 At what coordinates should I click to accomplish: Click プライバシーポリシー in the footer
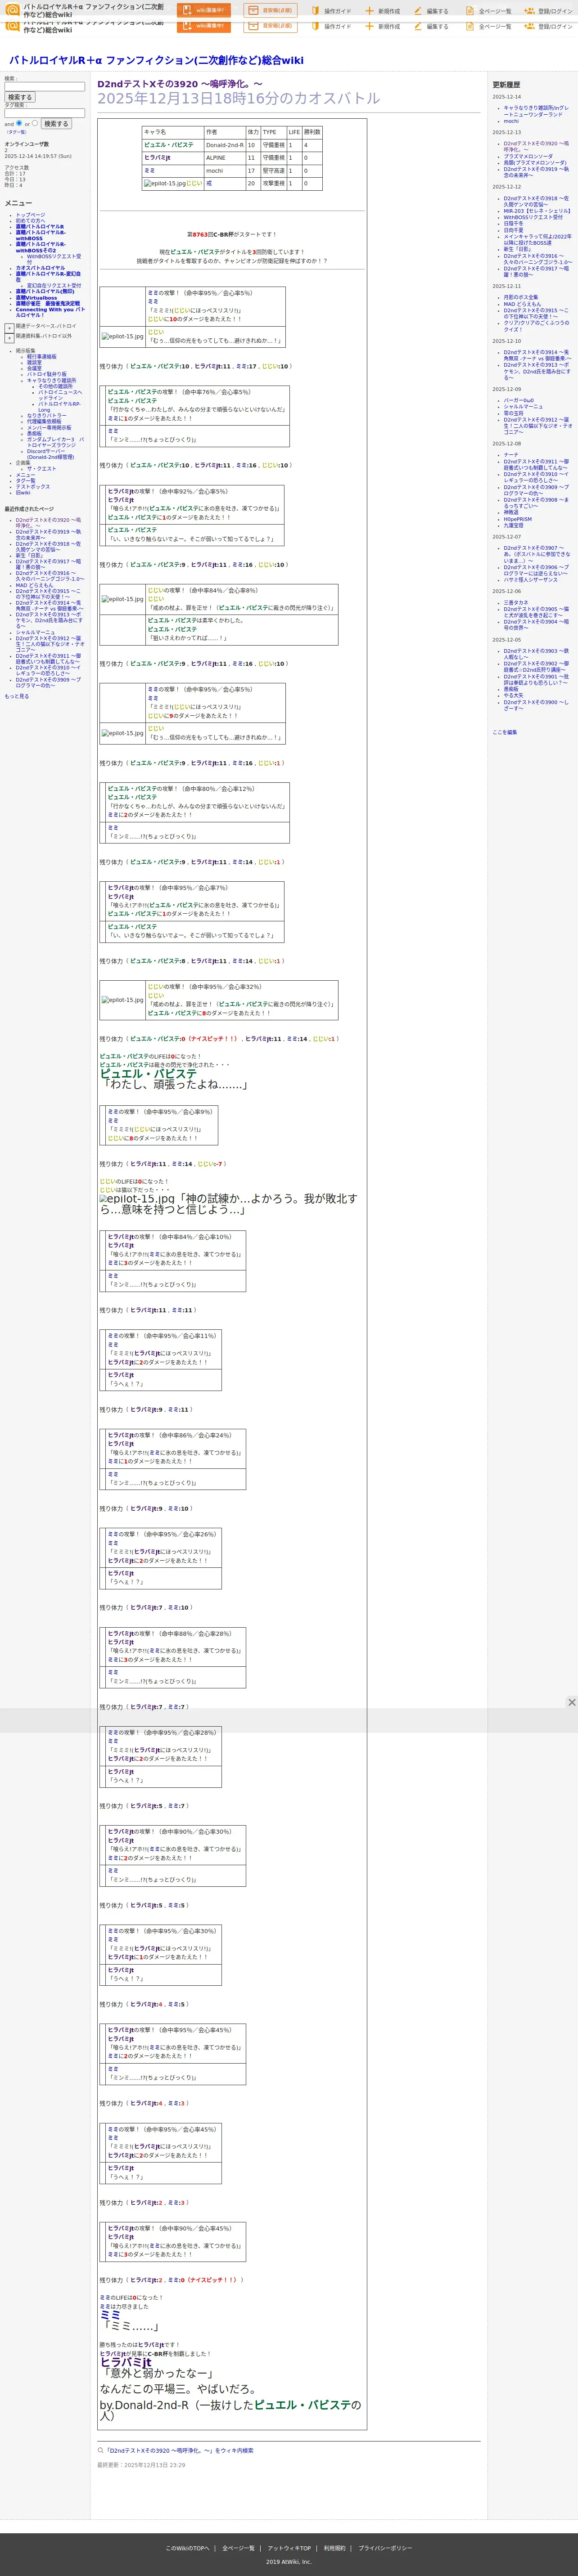[x=385, y=2547]
